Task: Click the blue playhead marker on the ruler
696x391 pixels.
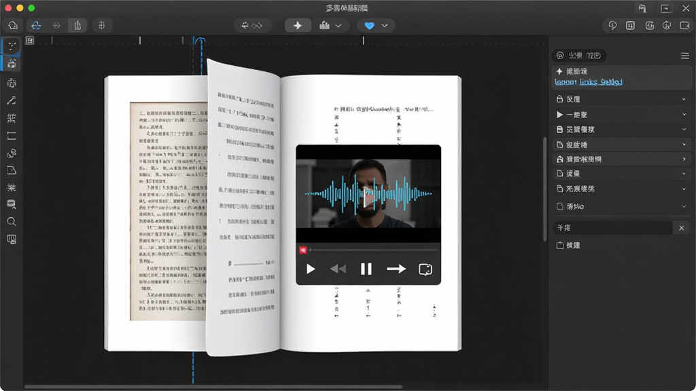Action: click(201, 41)
